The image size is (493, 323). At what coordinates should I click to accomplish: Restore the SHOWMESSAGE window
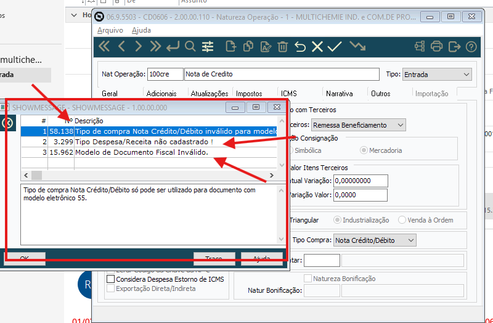(x=256, y=107)
